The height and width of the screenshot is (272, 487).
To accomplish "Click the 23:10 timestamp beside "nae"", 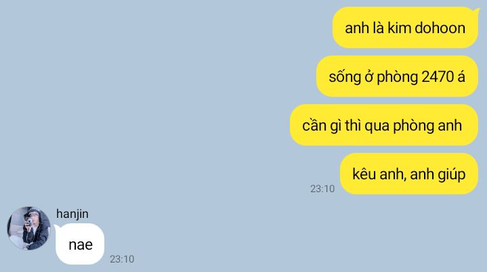I will (122, 259).
